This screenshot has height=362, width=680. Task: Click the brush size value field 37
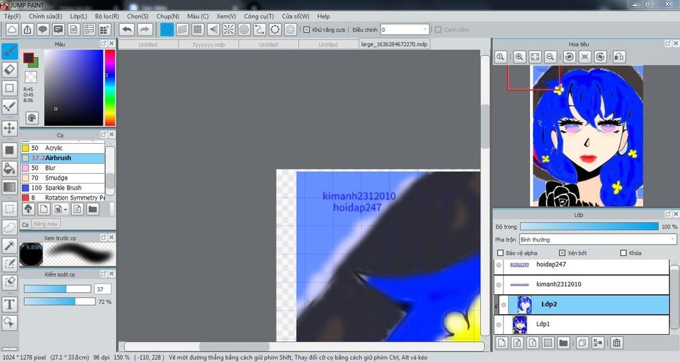tap(102, 289)
